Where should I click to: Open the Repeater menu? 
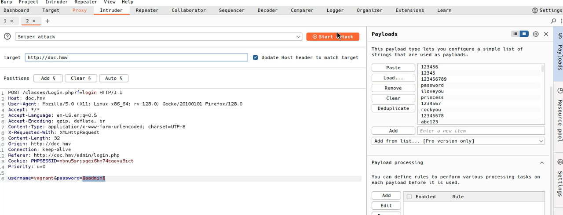86,2
